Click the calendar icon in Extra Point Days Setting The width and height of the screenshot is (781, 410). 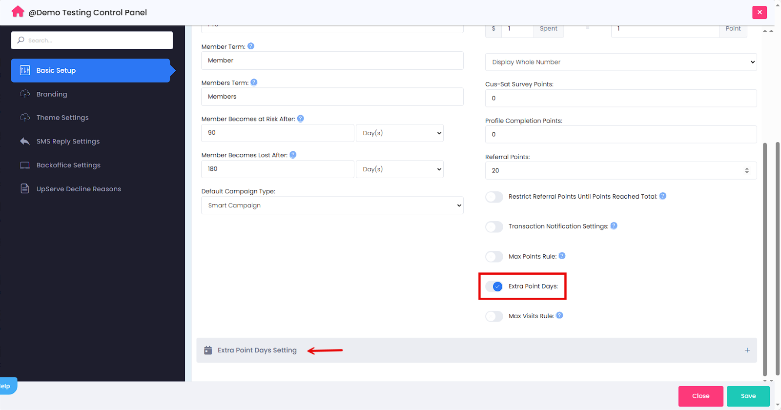[x=208, y=350]
